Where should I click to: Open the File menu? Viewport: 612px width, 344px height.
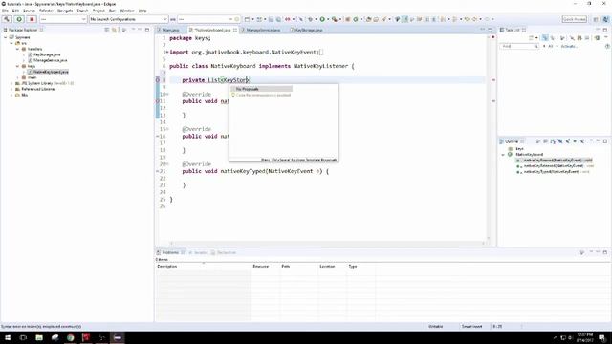[5, 11]
